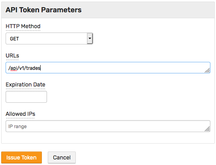Open the HTTP Method dropdown arrow

coord(90,38)
